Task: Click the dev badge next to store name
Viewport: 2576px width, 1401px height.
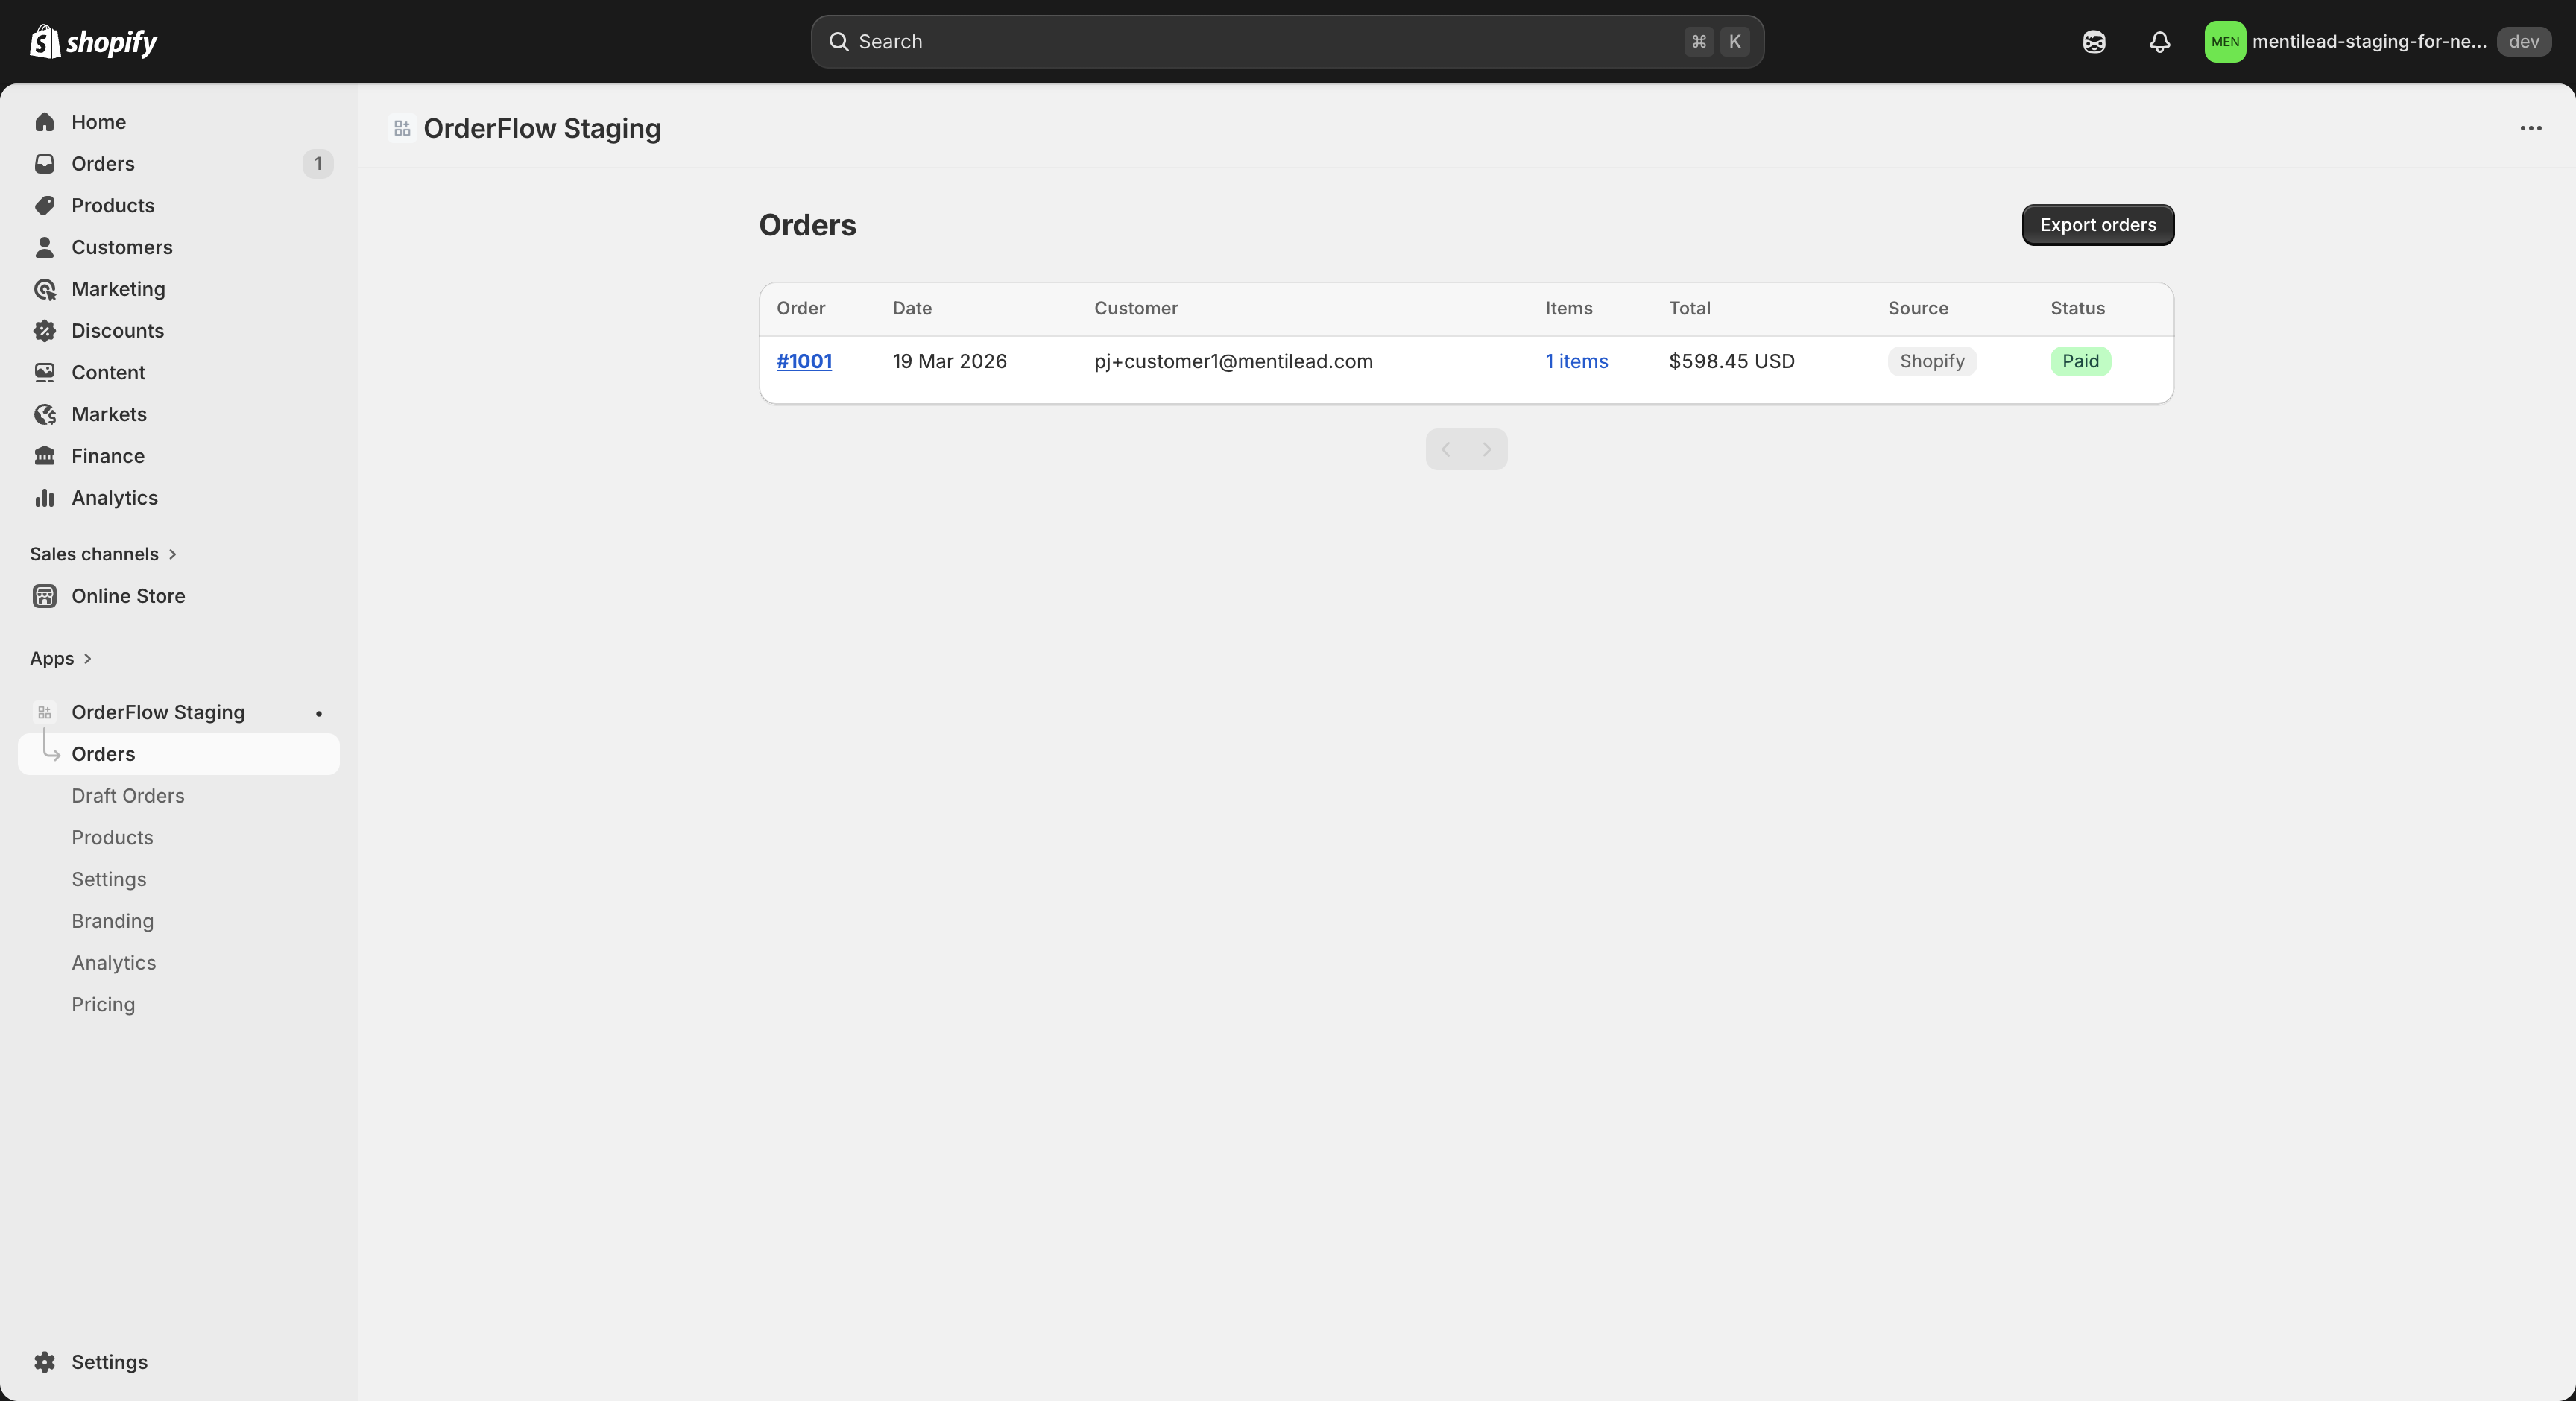Action: [2524, 42]
